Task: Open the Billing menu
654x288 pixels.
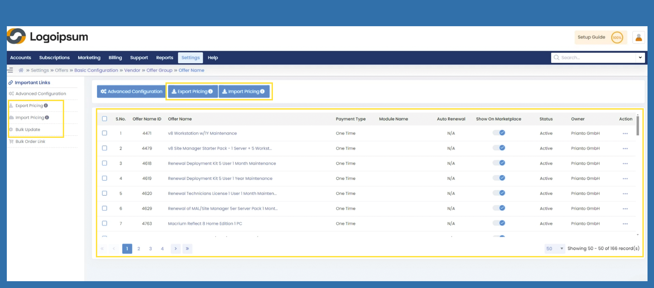Action: coord(115,58)
